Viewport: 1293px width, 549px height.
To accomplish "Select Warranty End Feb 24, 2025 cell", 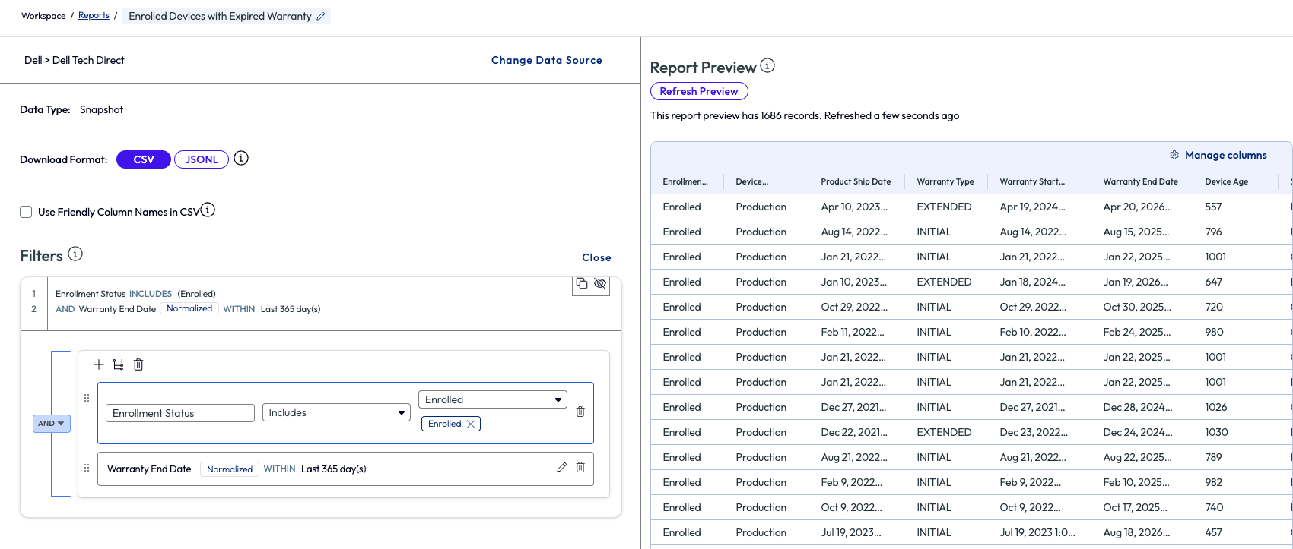I will pos(1136,332).
